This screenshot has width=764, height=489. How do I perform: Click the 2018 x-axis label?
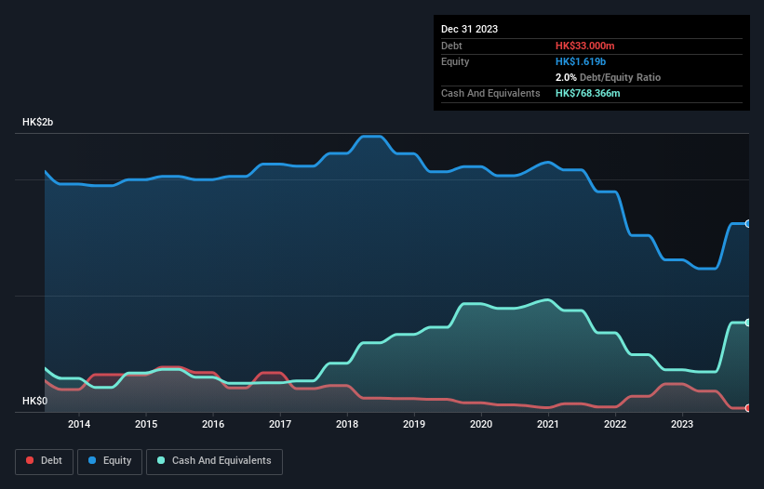tap(347, 424)
